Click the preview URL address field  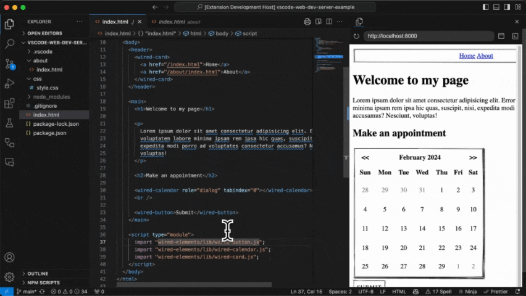click(428, 36)
